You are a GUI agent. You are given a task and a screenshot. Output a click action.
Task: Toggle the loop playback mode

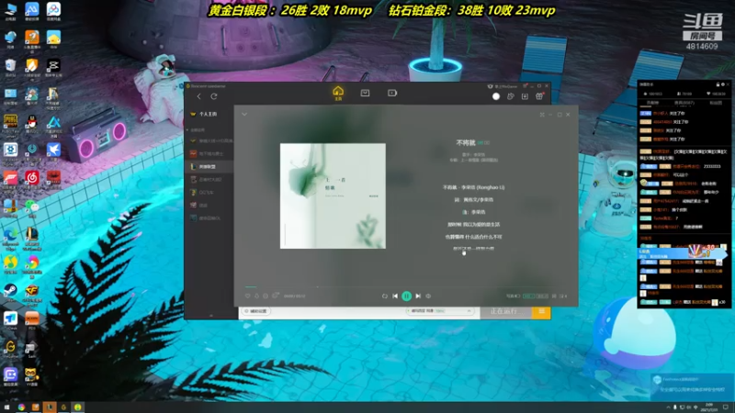[385, 296]
